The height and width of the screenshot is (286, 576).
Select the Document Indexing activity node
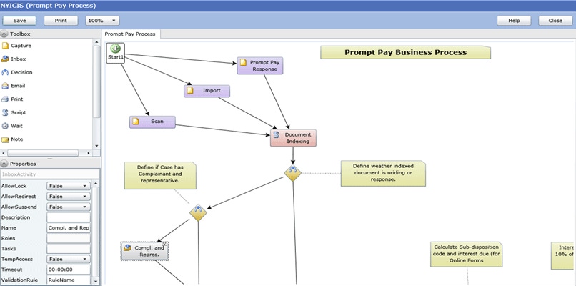tap(293, 137)
